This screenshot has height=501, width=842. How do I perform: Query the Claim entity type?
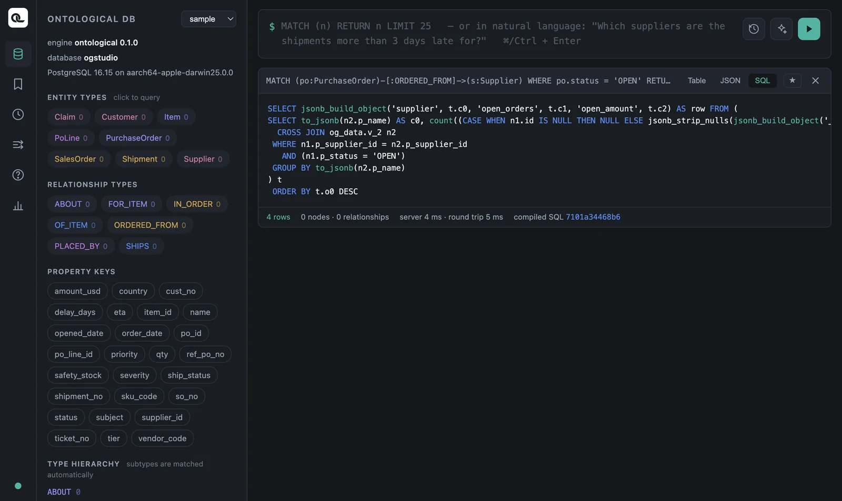tap(69, 117)
